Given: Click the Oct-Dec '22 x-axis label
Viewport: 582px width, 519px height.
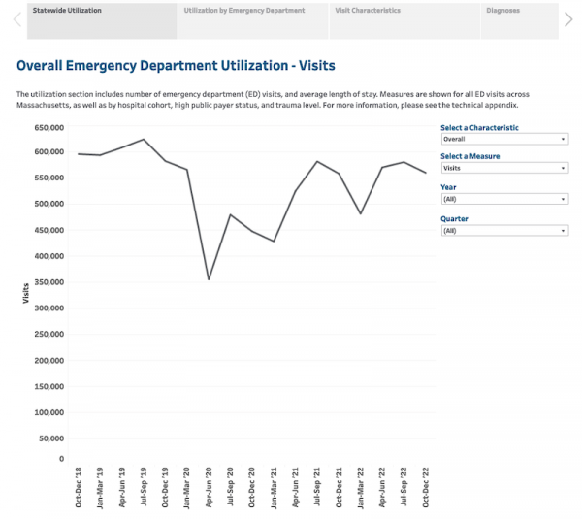Looking at the screenshot, I should coord(426,487).
